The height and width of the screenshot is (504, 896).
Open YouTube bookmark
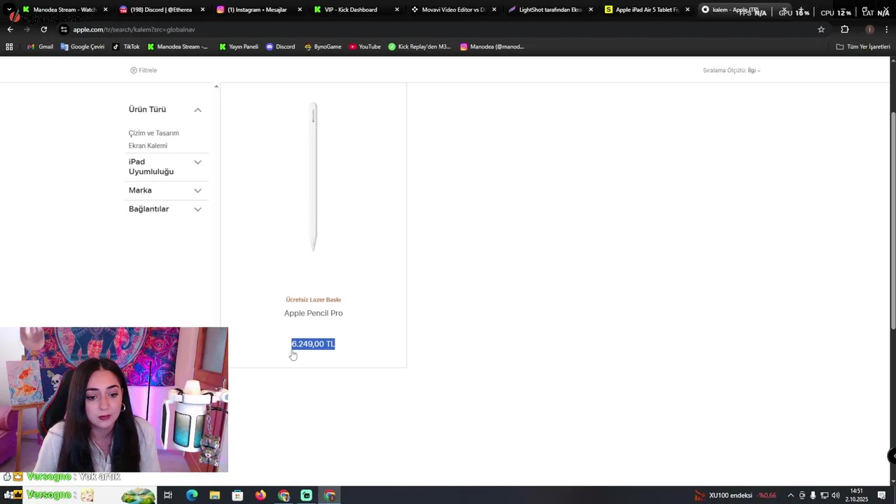pos(365,47)
